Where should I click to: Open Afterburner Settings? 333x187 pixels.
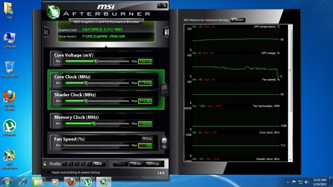click(x=153, y=164)
